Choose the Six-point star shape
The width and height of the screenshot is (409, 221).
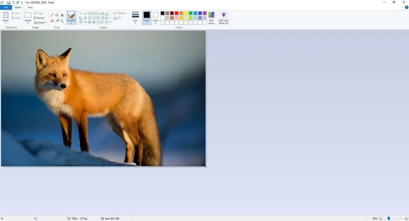94,22
